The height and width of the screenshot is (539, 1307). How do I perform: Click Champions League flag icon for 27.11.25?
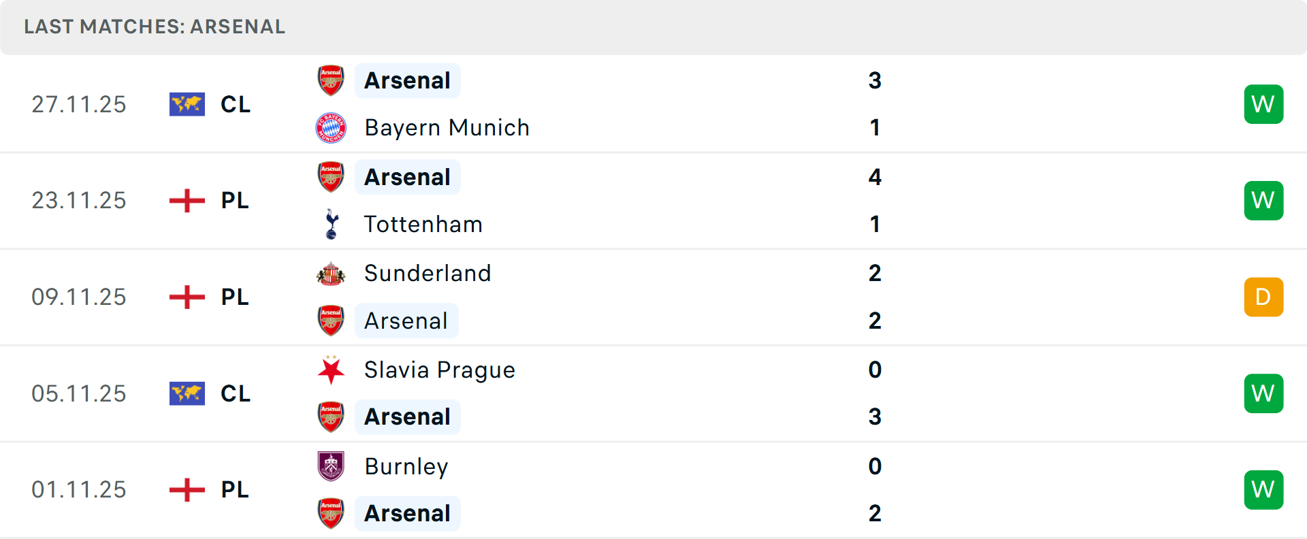tap(187, 104)
